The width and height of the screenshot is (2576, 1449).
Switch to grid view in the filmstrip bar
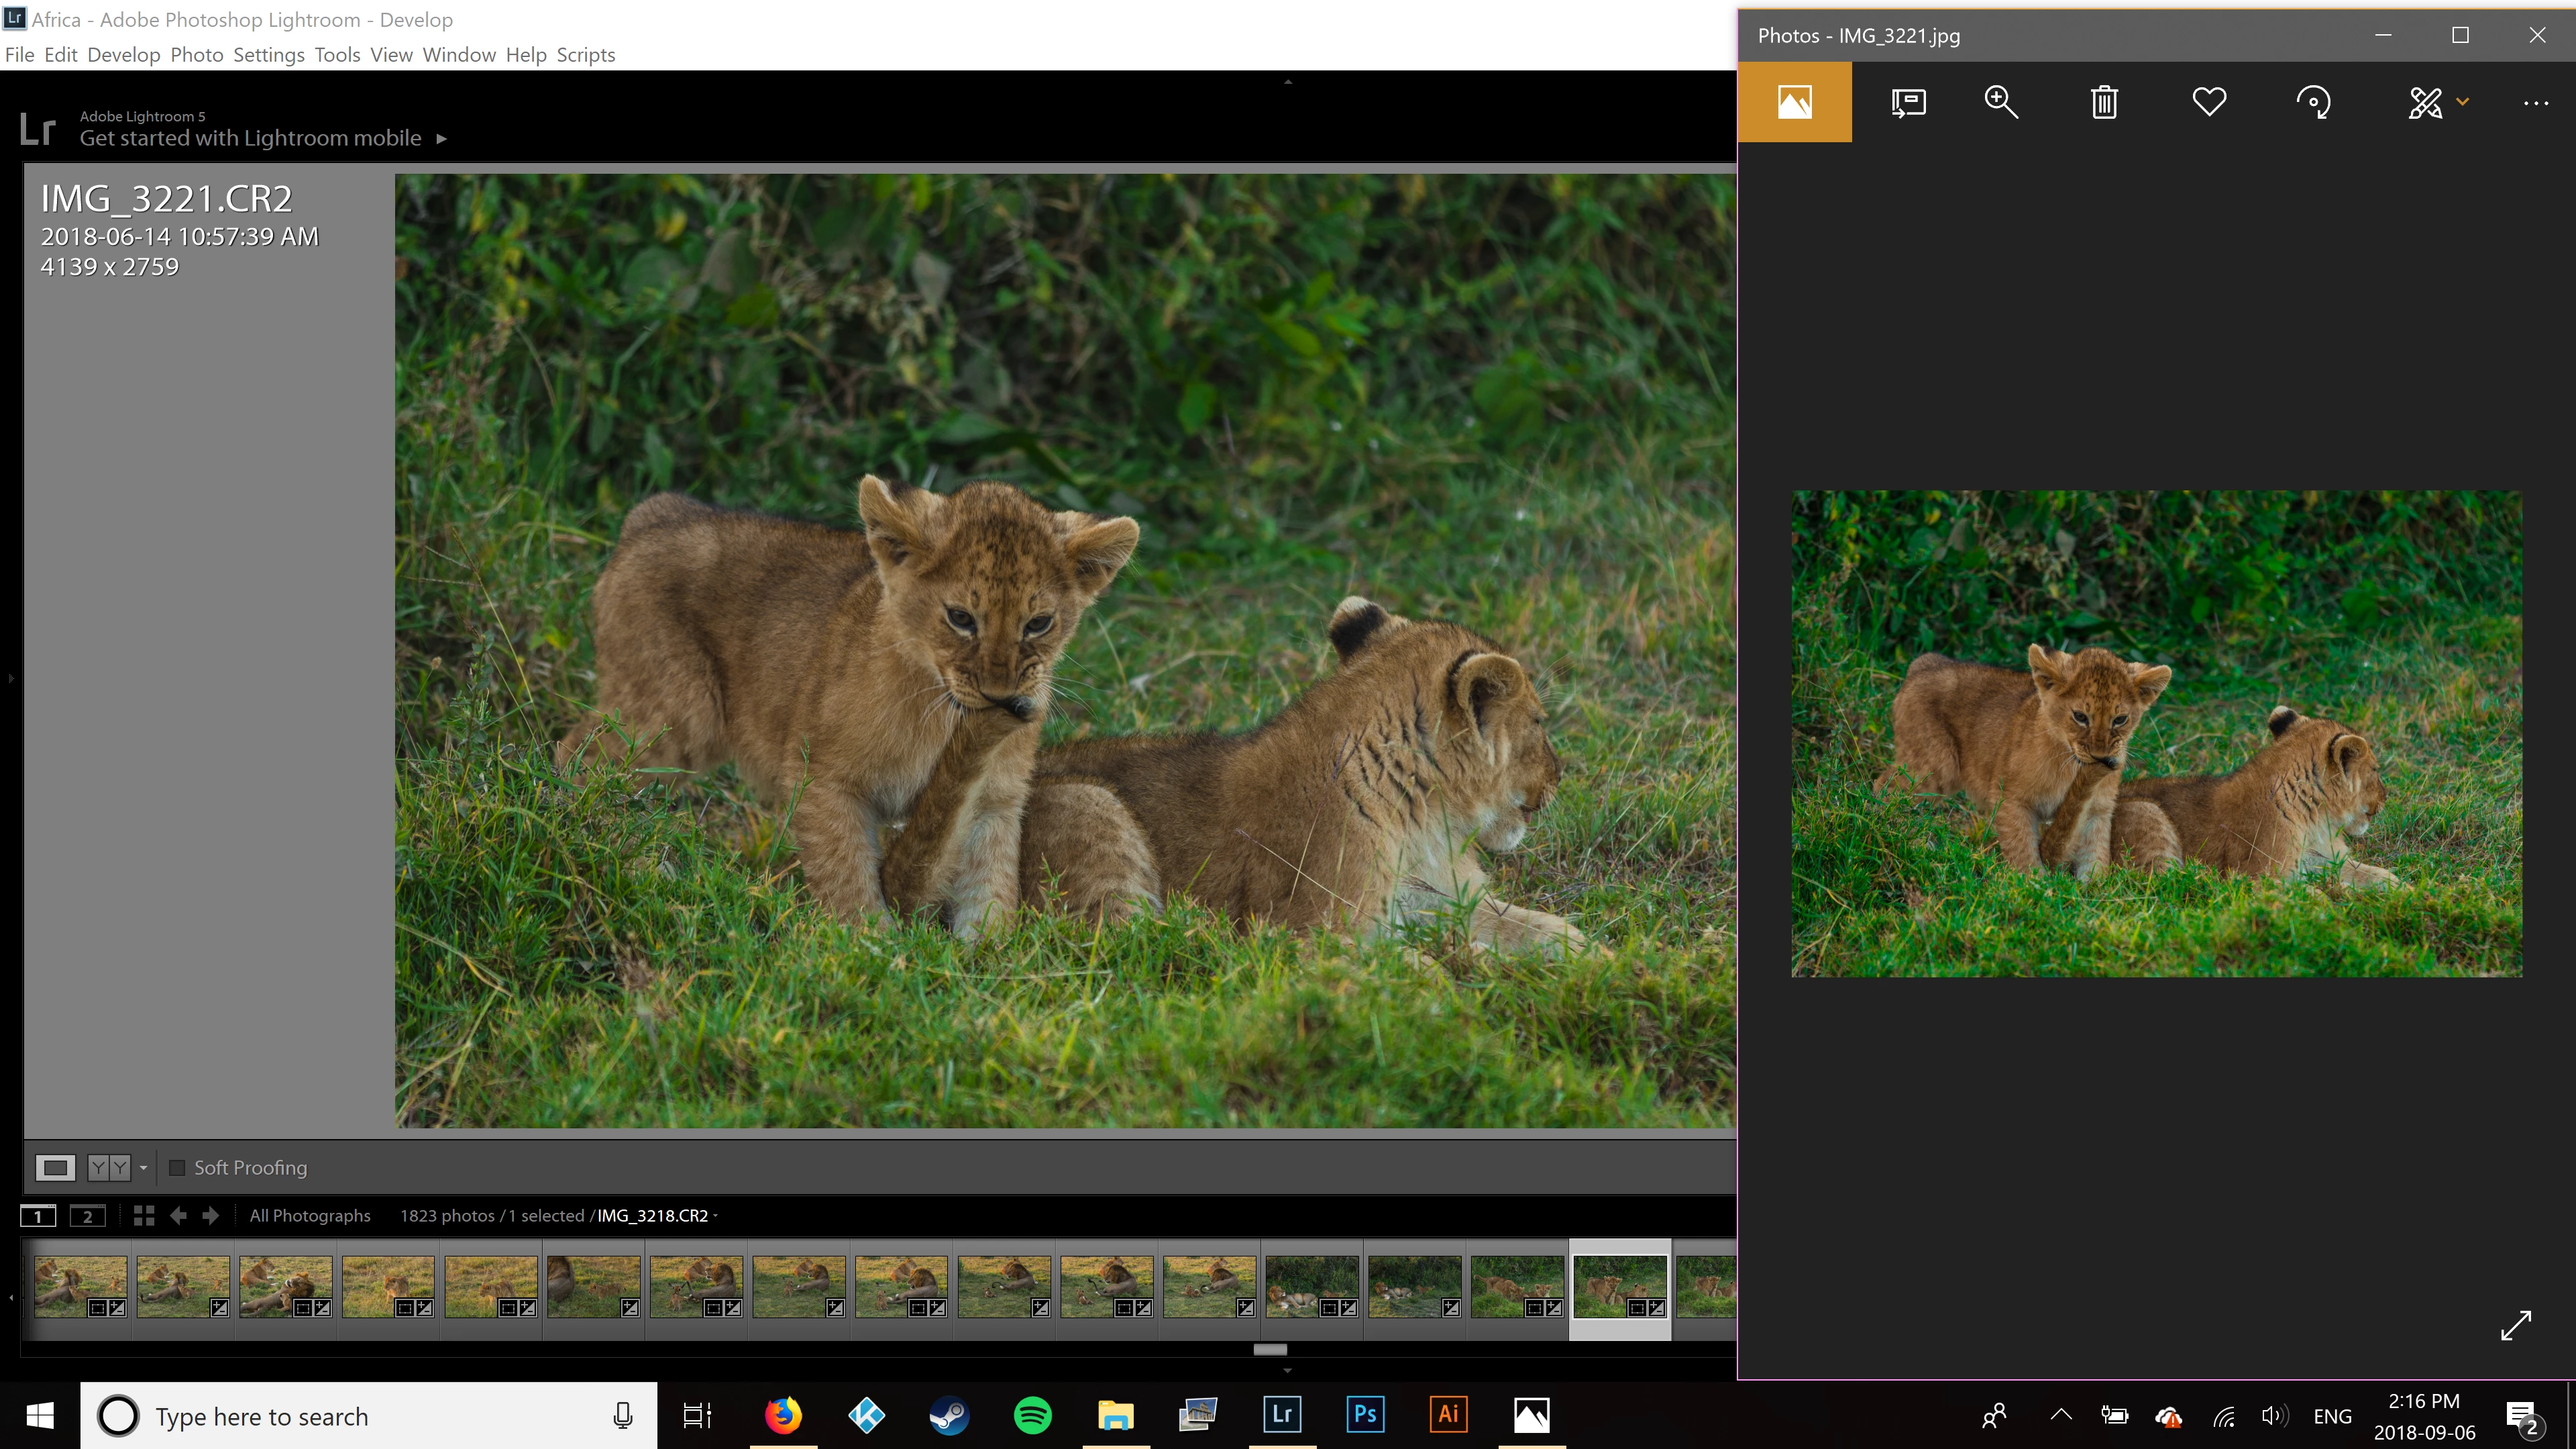[144, 1215]
